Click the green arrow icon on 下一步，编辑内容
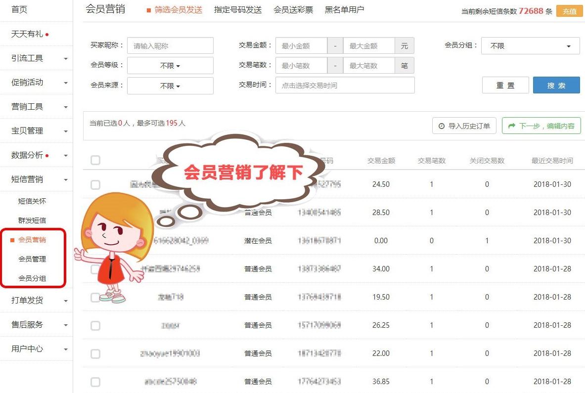585x393 pixels. (510, 126)
